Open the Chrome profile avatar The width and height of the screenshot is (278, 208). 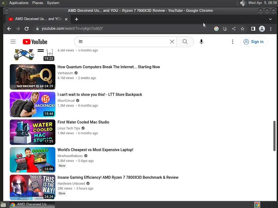(x=262, y=29)
